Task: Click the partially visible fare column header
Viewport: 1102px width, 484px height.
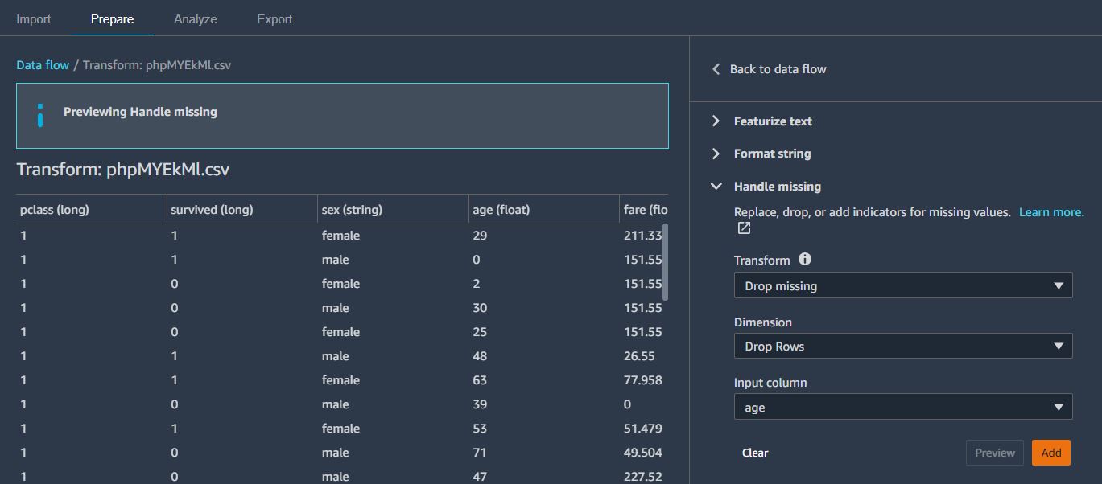Action: (644, 210)
